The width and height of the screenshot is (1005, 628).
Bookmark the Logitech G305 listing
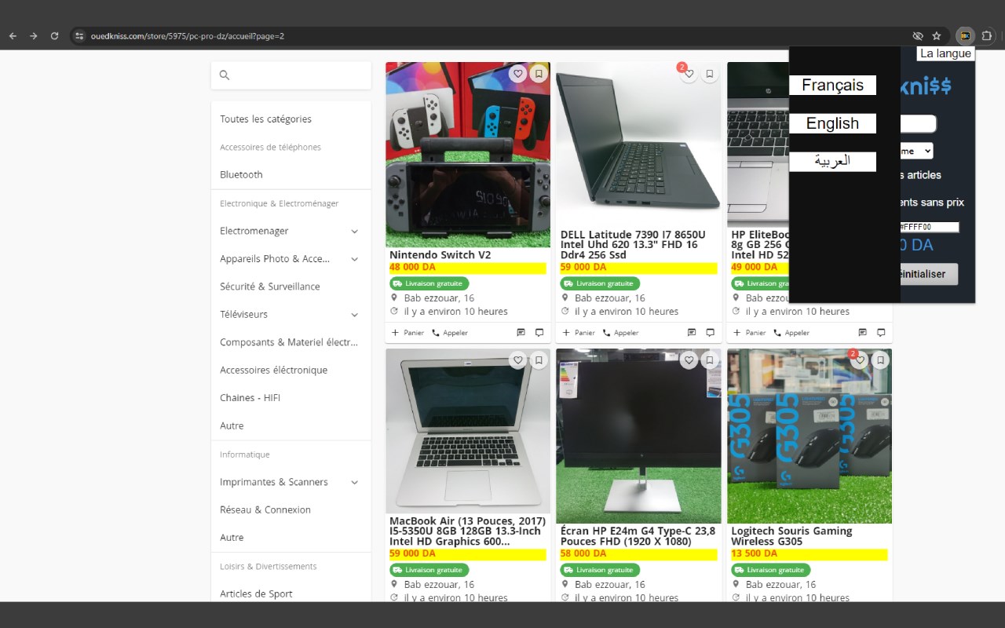[x=881, y=360]
